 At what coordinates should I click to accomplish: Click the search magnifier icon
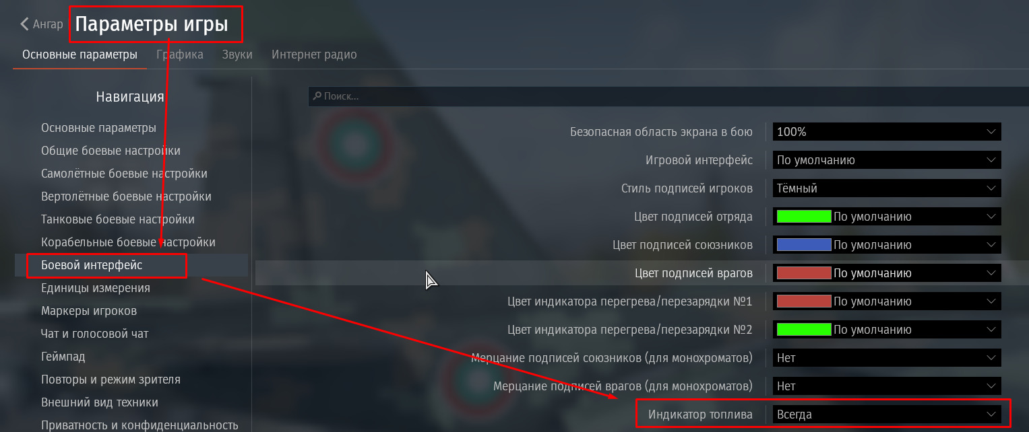click(317, 96)
